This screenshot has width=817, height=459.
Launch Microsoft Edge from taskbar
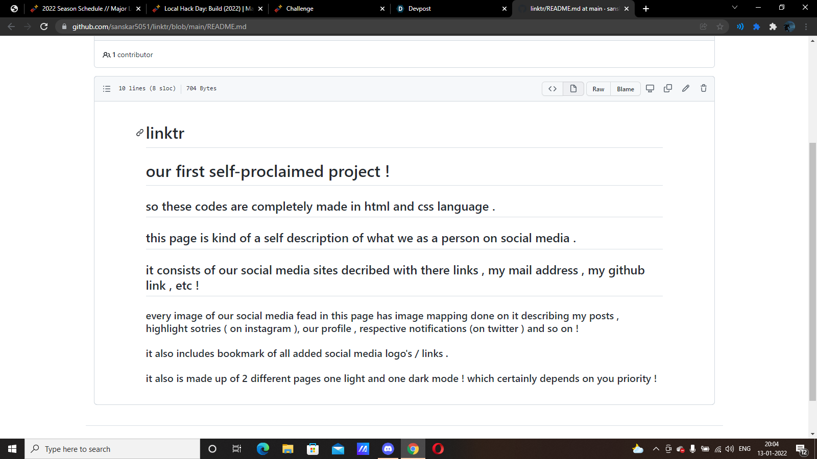(x=262, y=449)
